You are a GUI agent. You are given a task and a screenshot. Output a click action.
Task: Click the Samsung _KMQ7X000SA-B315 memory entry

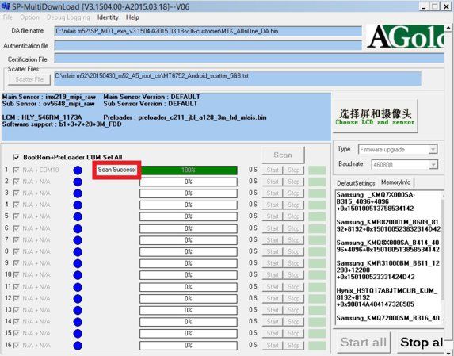point(376,201)
